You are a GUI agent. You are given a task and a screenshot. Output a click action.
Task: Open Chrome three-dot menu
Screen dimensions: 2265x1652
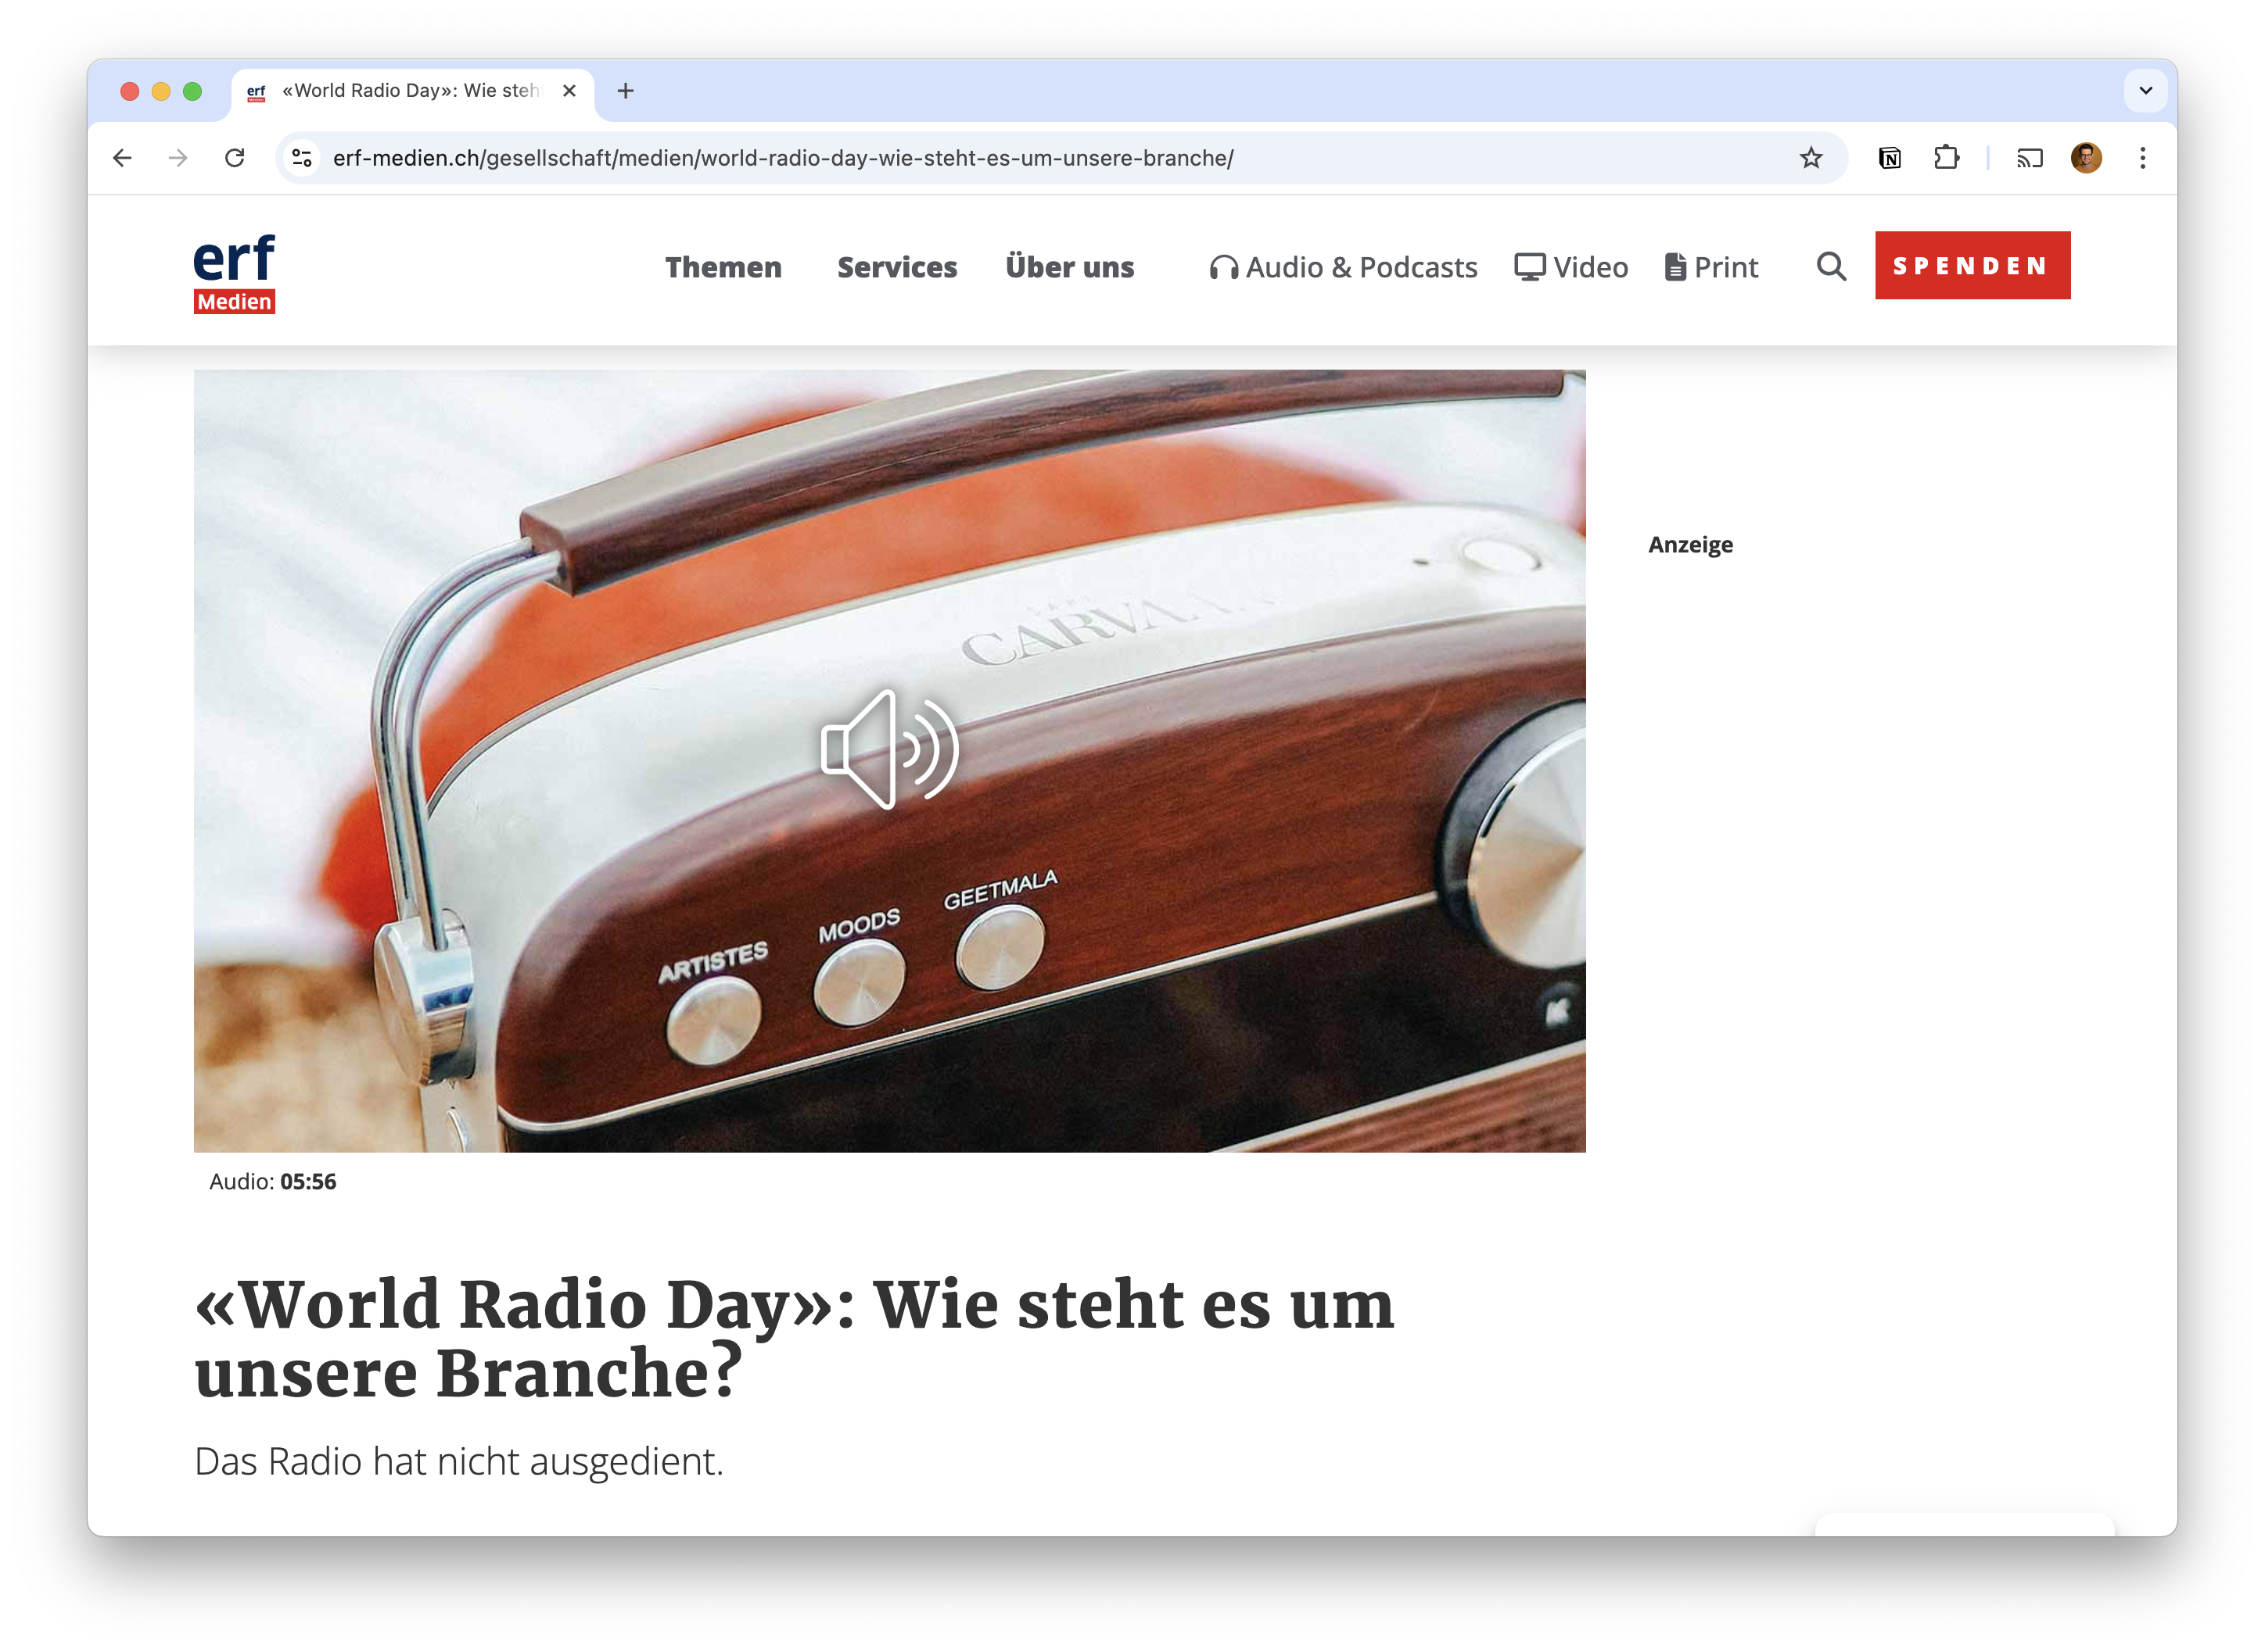click(2143, 158)
